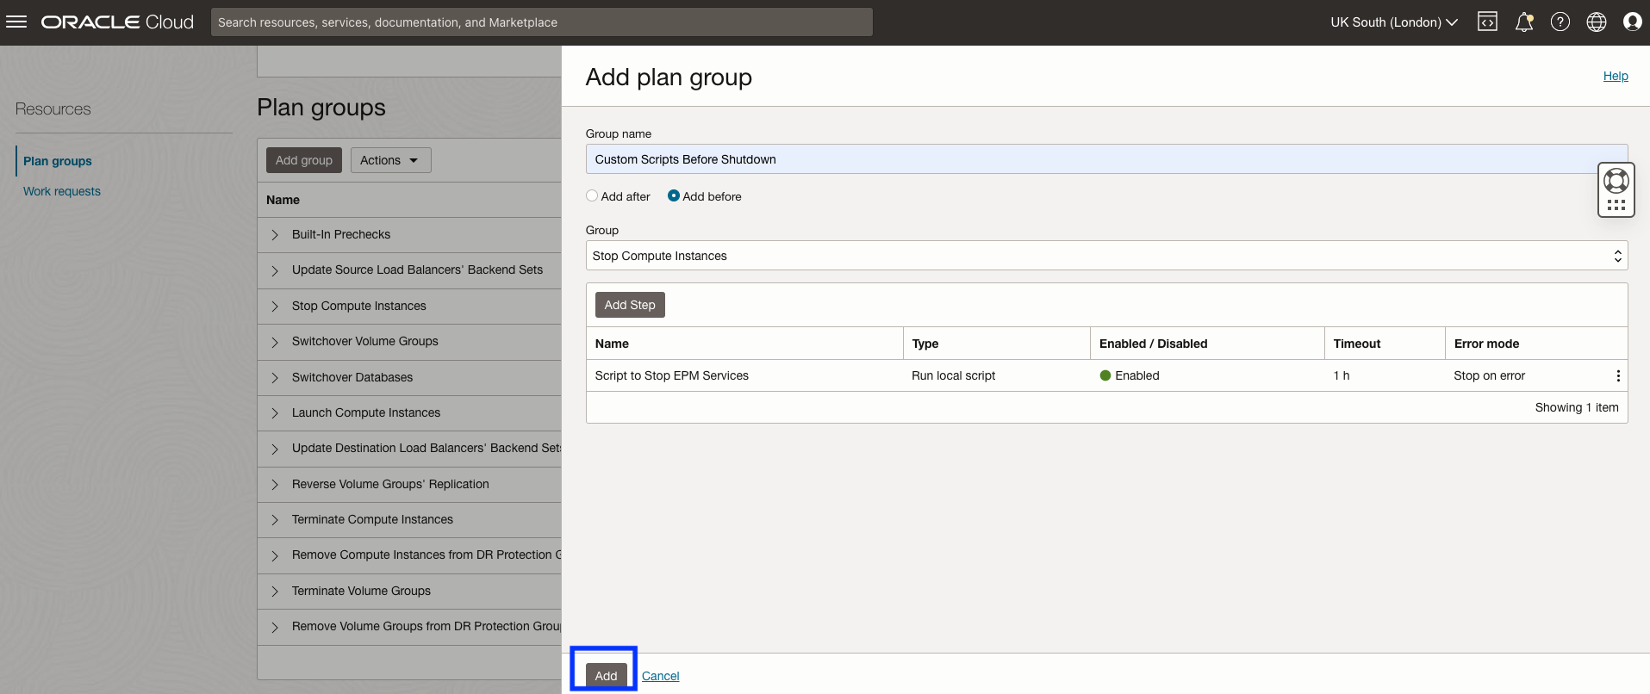Open the help question mark icon
The image size is (1650, 694).
click(x=1560, y=22)
